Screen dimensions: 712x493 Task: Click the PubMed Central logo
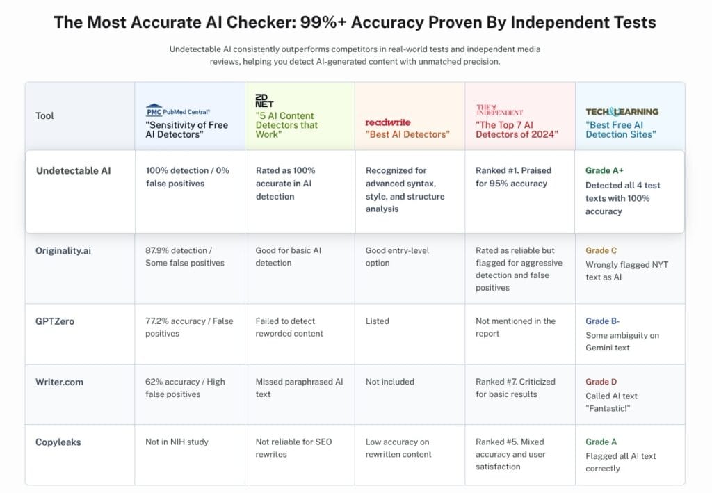[178, 111]
